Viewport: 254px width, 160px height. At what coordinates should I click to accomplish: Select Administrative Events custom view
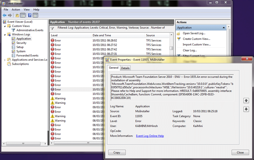pyautogui.click(x=30, y=30)
